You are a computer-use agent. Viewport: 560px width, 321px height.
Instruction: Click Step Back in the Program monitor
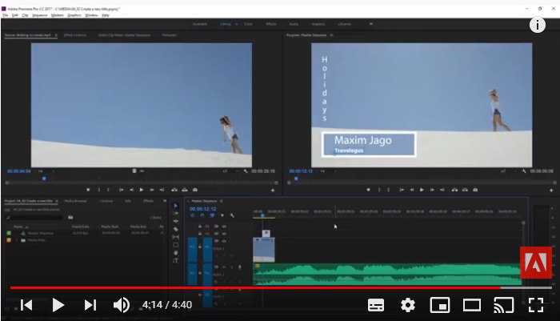point(412,190)
